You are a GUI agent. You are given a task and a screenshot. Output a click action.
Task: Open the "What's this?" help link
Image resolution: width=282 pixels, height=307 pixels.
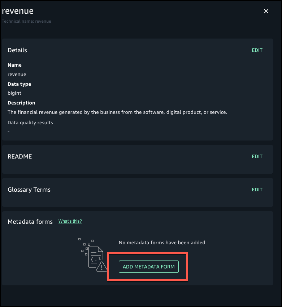(x=70, y=221)
